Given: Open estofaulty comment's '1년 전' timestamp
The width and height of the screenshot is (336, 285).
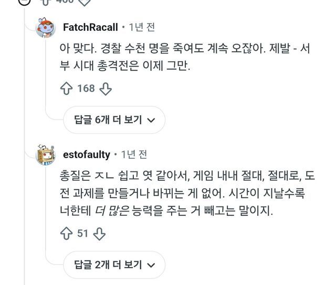Looking at the screenshot, I should (134, 155).
